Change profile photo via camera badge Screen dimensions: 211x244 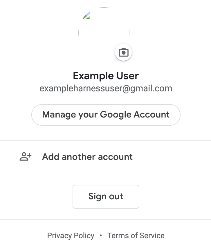[x=124, y=53]
